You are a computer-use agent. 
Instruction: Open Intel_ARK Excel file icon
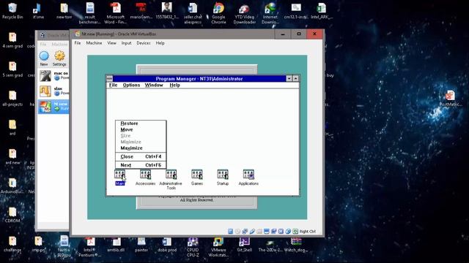coord(322,11)
